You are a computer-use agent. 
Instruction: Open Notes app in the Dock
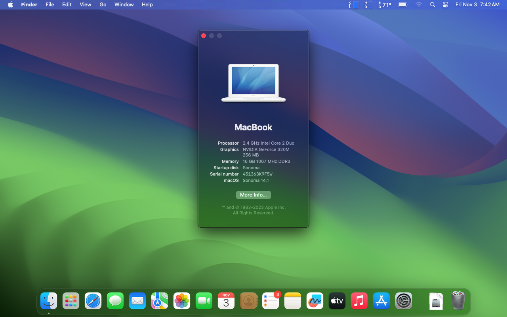(x=293, y=301)
